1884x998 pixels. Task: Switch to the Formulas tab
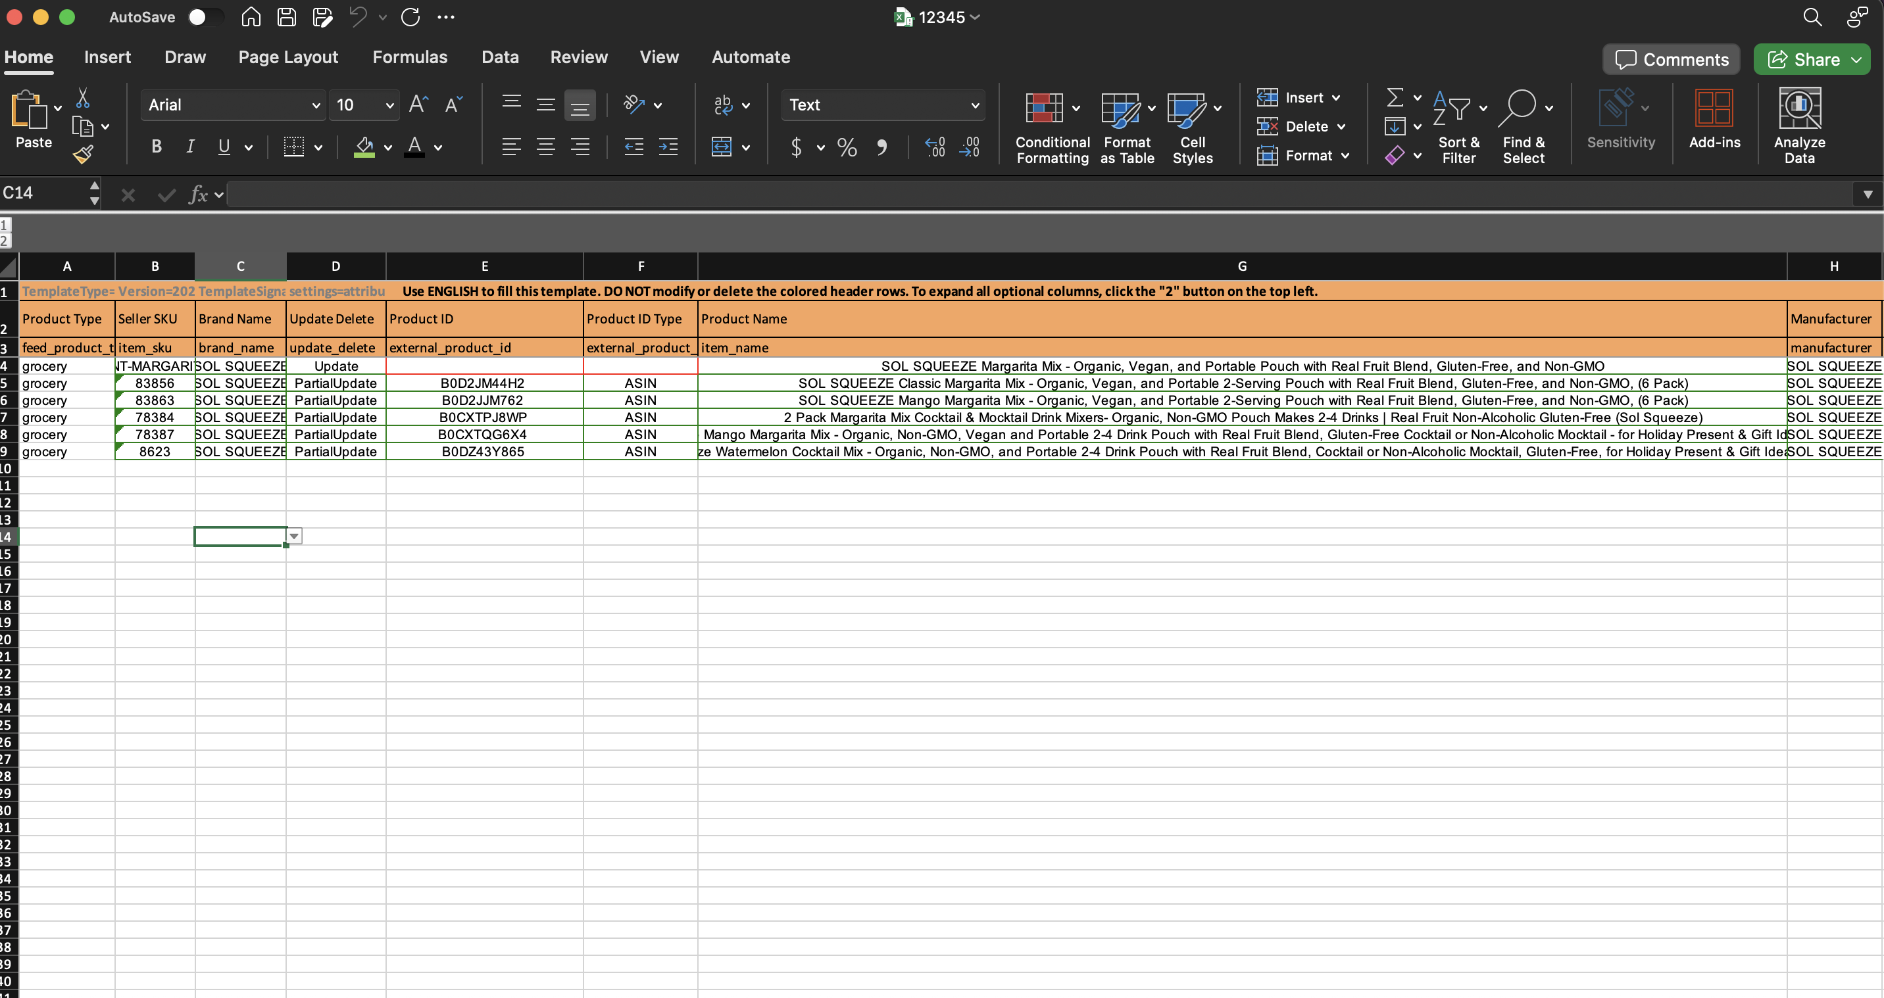[410, 57]
